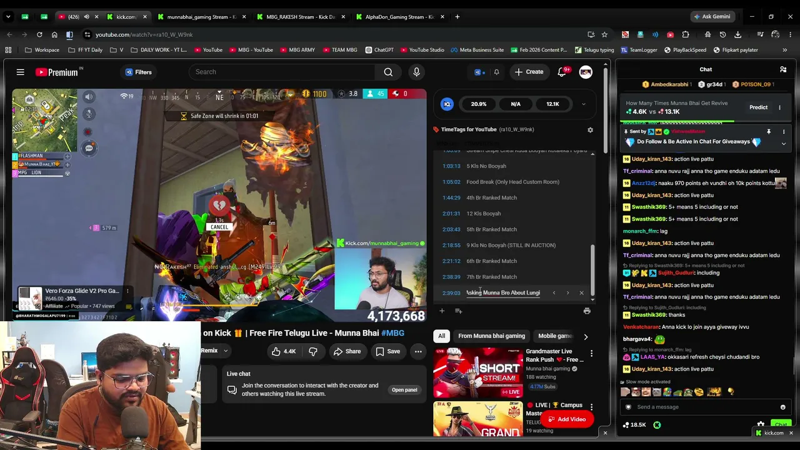Click the Create button
Viewport: 800px width, 450px height.
(x=529, y=72)
